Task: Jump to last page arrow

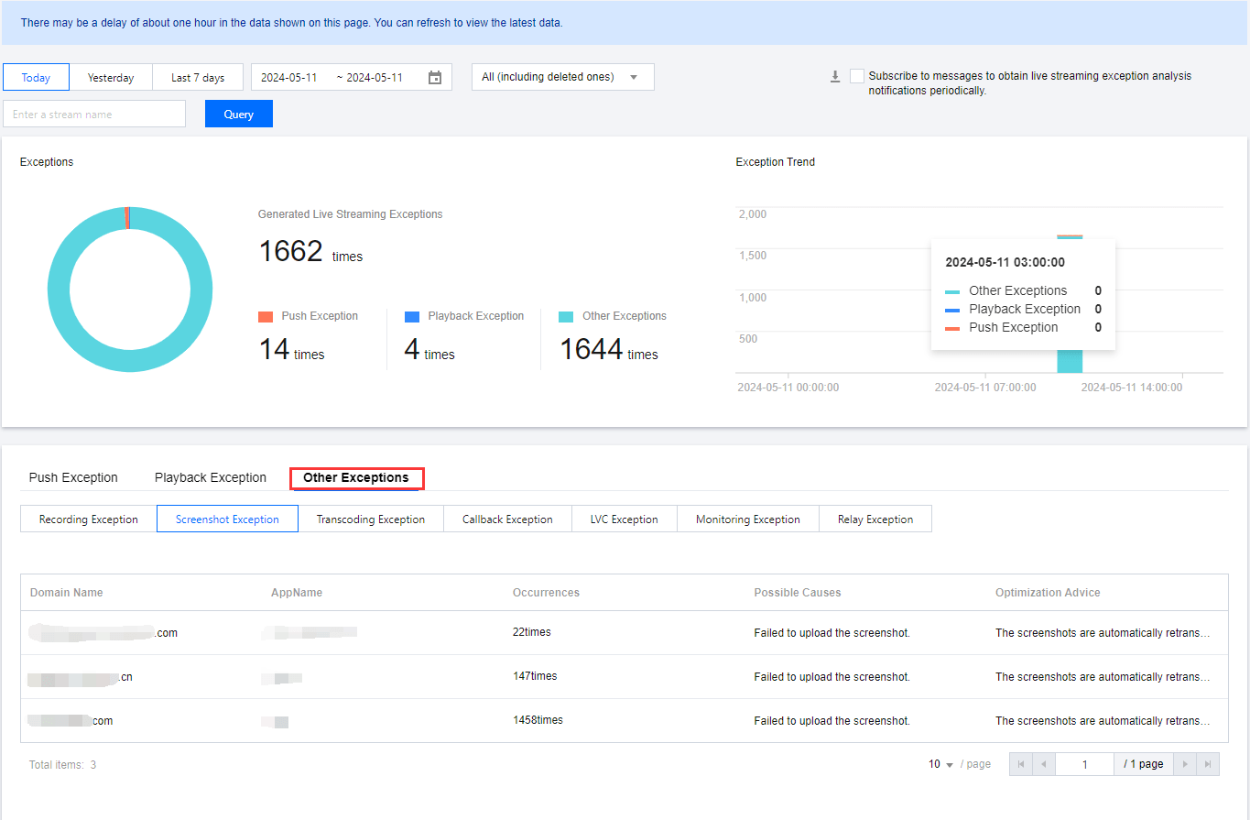Action: [1208, 764]
